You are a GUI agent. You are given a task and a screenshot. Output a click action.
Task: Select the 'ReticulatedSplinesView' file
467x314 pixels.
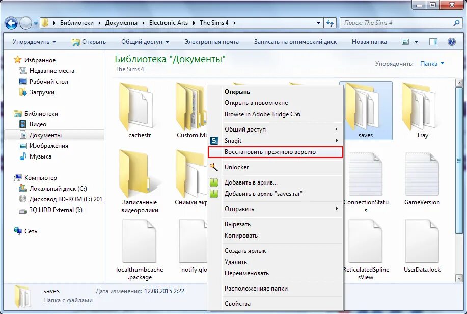click(x=366, y=250)
